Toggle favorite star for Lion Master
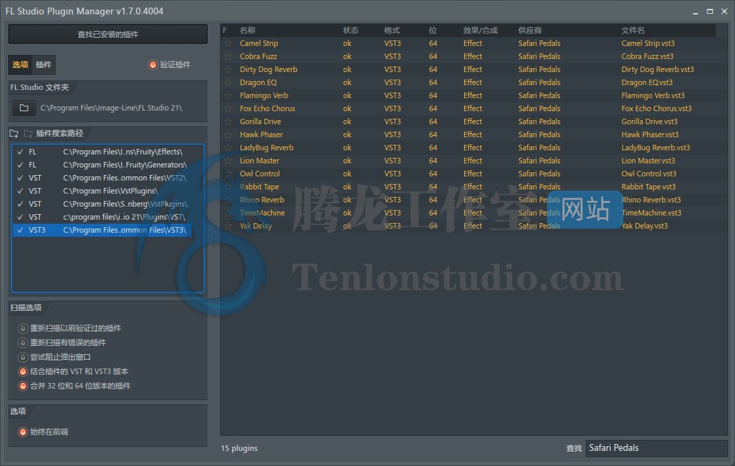The height and width of the screenshot is (466, 735). (228, 161)
